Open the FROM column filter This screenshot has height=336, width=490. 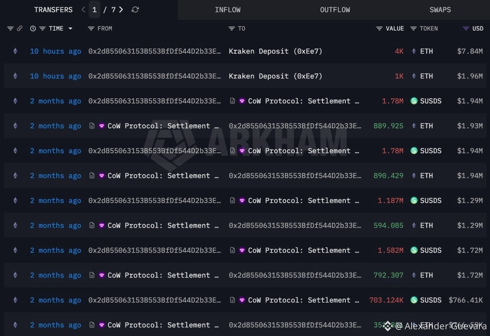point(91,28)
